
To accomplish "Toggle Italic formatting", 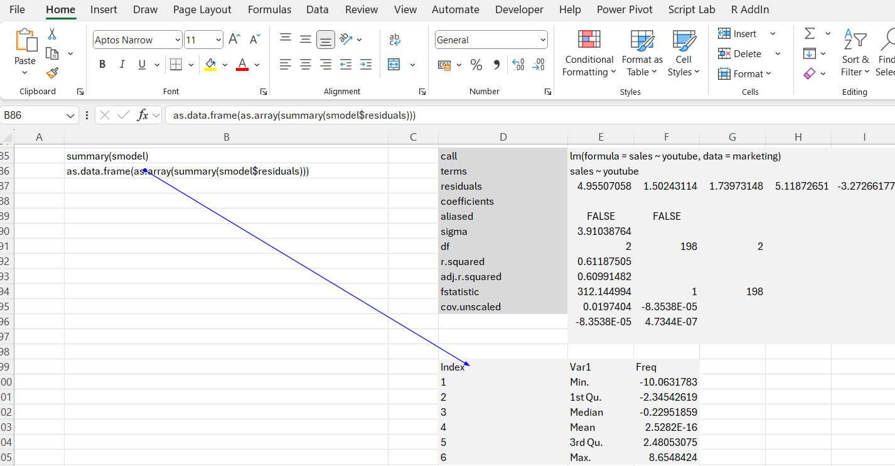I will pyautogui.click(x=122, y=65).
